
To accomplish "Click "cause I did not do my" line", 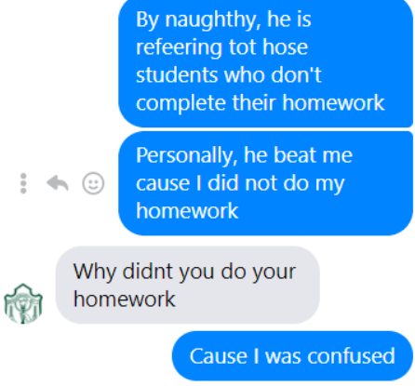I will point(240,183).
